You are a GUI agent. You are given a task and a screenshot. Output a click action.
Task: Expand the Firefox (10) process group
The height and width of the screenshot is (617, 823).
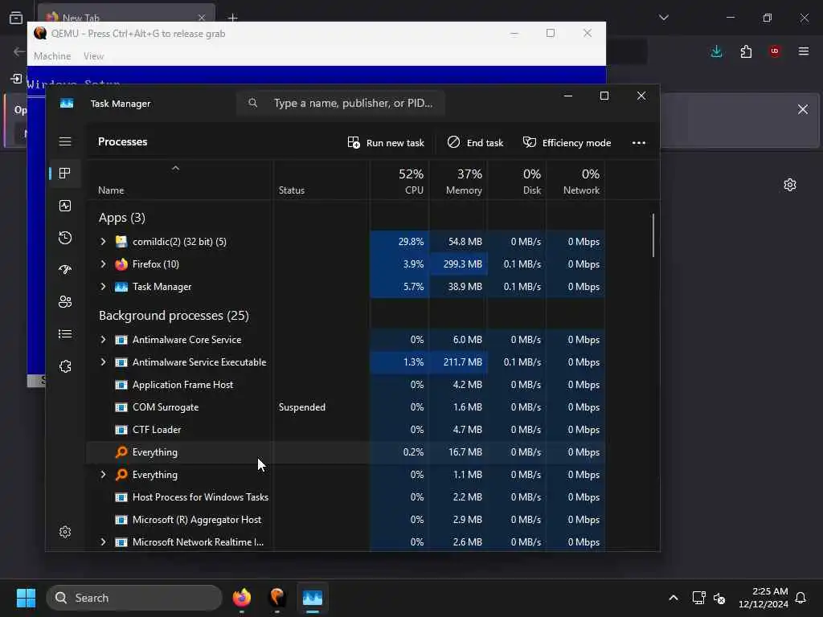[x=104, y=264]
